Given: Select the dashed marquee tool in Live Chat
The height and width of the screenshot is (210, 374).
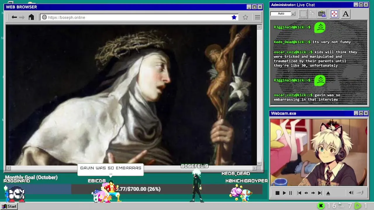Looking at the screenshot, I should (303, 14).
